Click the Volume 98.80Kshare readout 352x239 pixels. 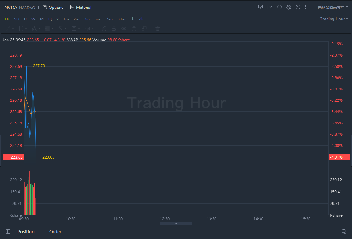click(x=111, y=40)
